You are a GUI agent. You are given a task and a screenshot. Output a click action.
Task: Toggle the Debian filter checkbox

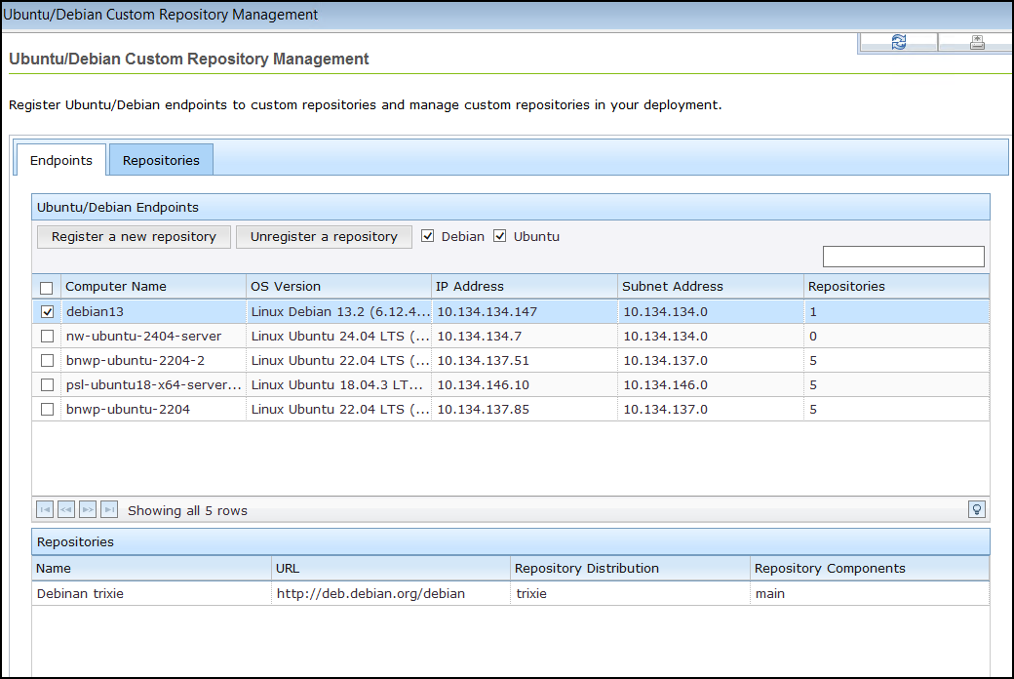click(427, 236)
